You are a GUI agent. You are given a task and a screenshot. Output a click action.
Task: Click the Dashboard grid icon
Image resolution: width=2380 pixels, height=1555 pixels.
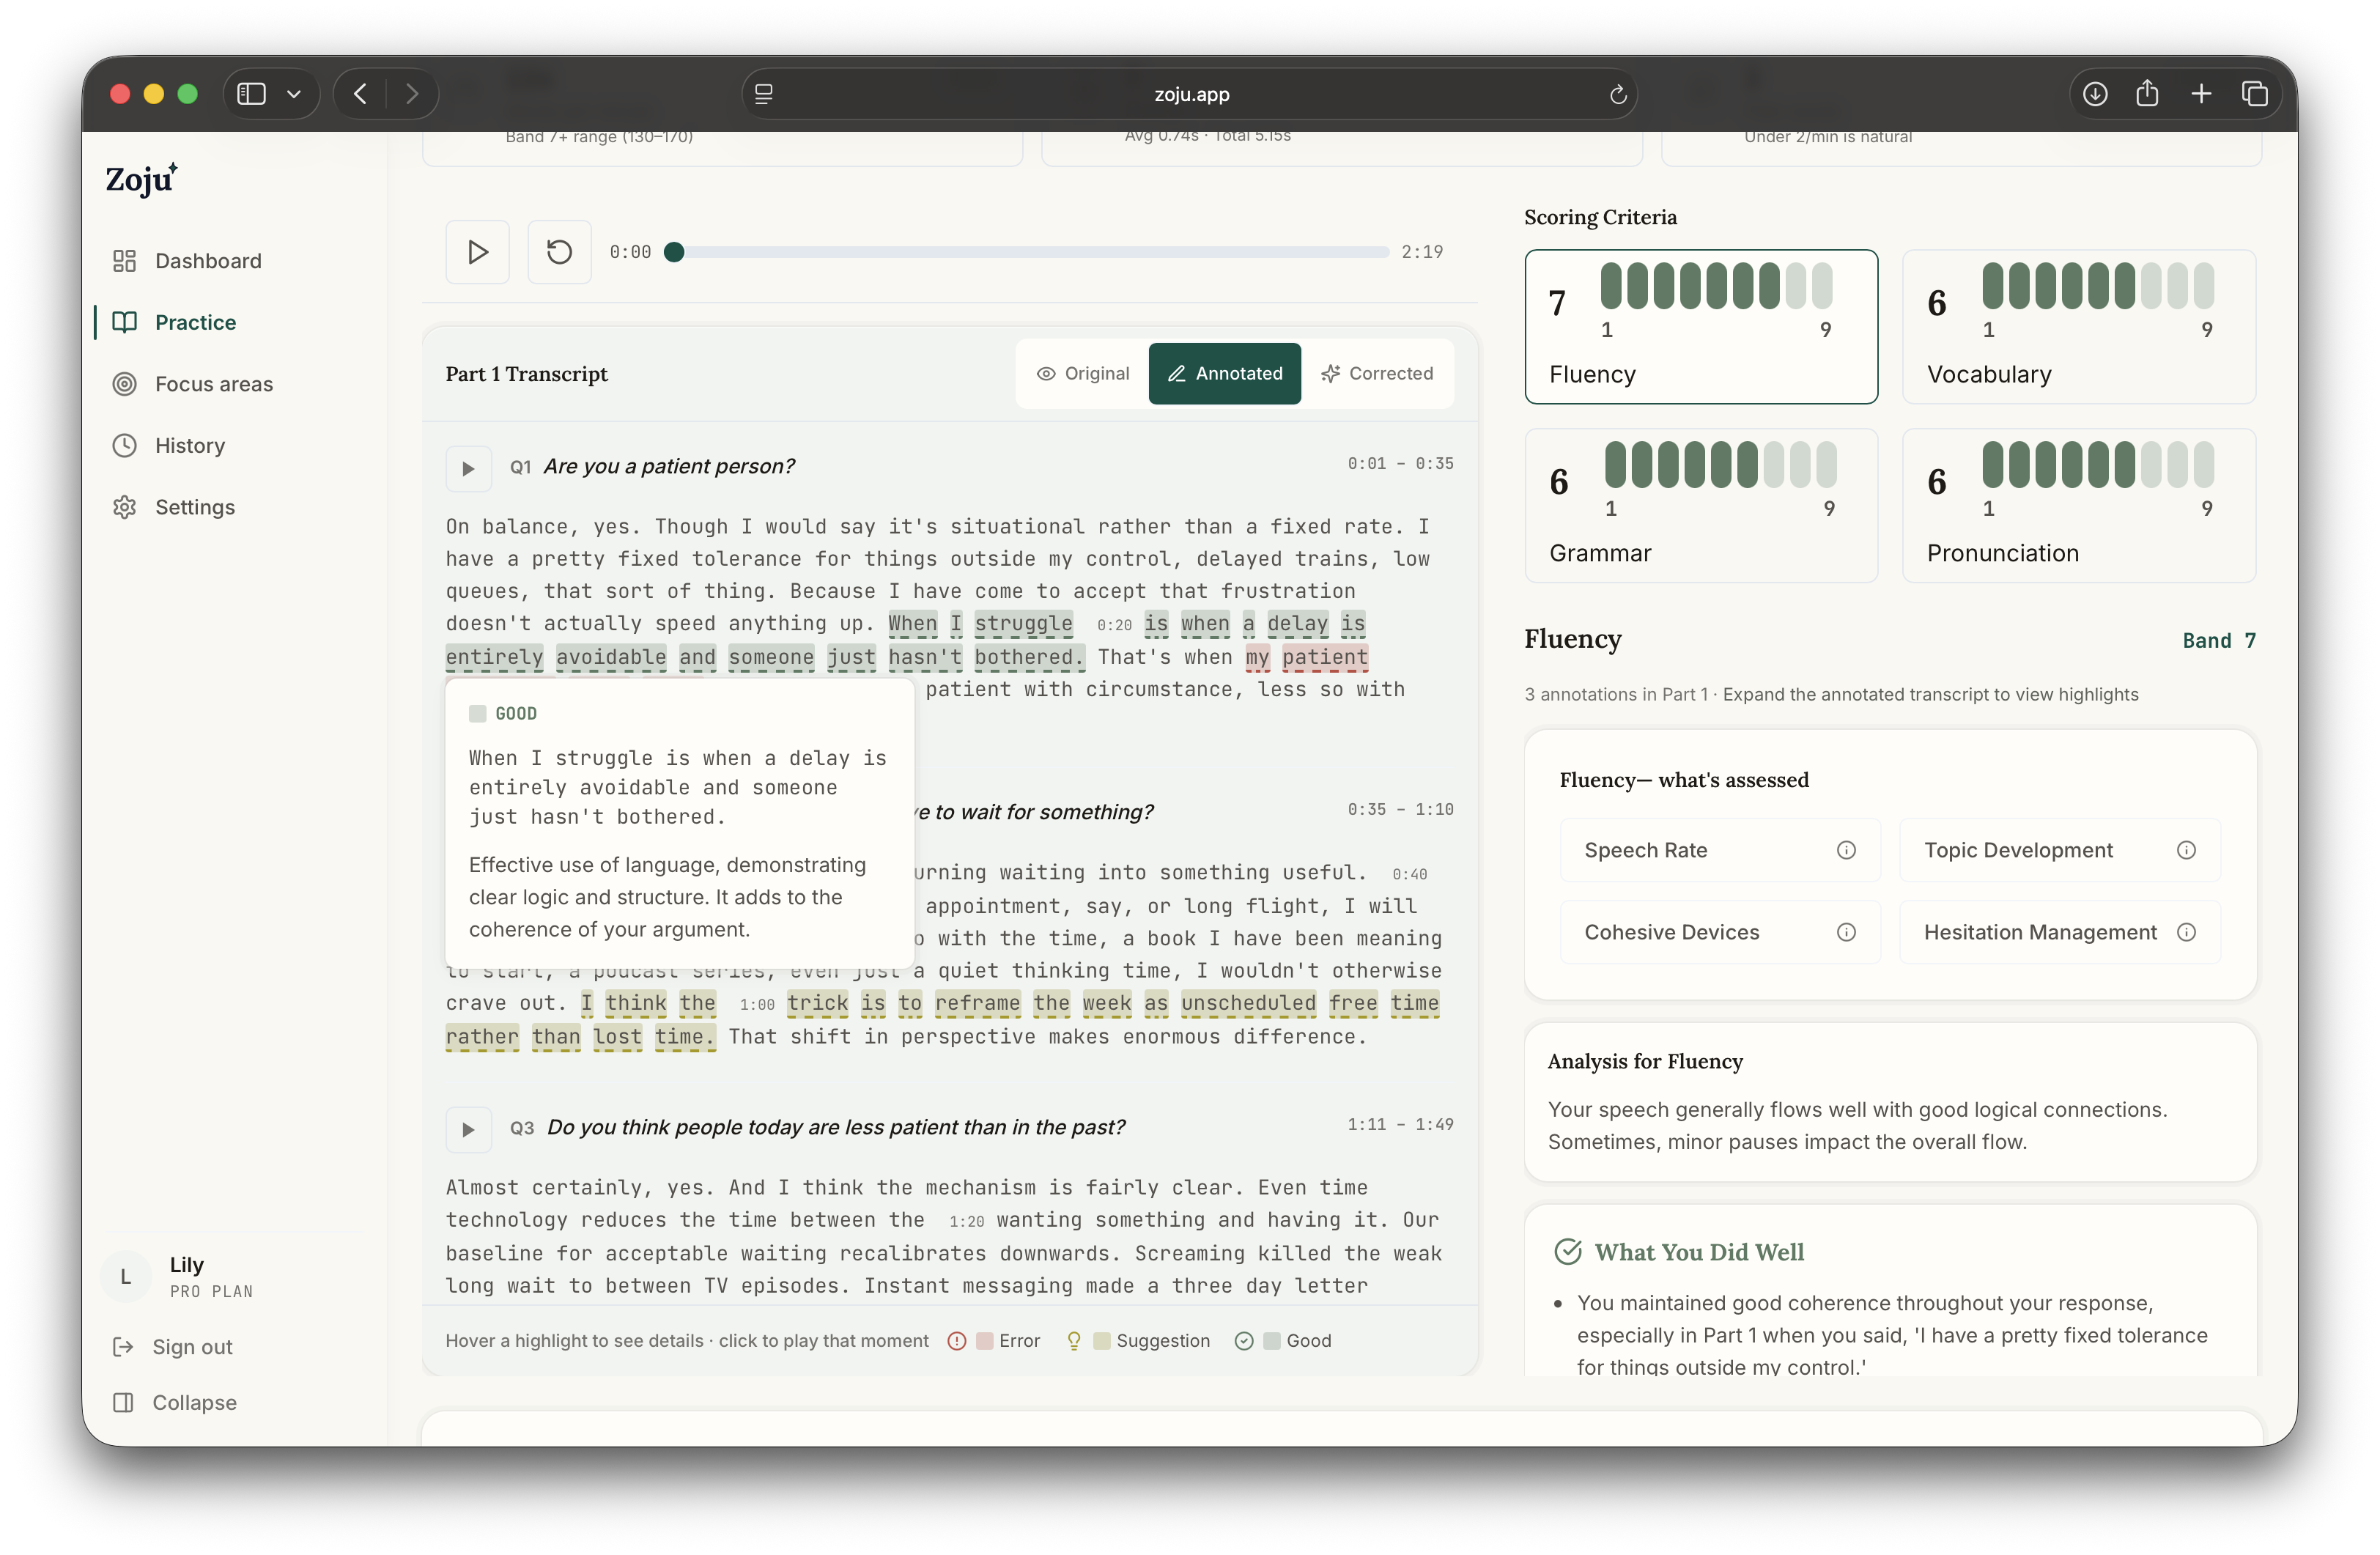coord(124,261)
